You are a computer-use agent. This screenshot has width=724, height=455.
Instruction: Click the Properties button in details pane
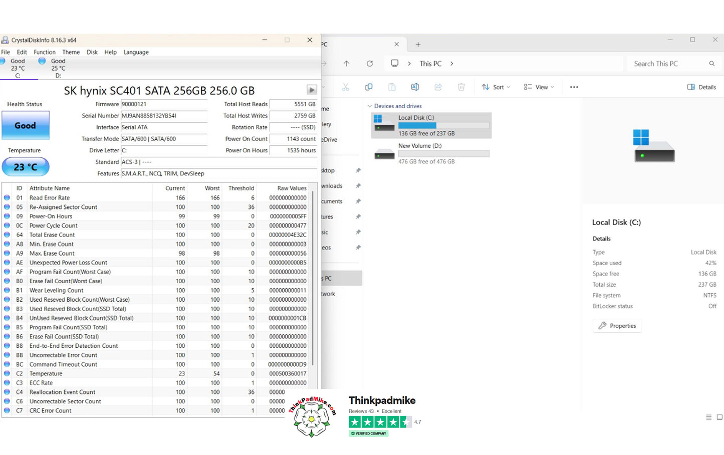(617, 326)
